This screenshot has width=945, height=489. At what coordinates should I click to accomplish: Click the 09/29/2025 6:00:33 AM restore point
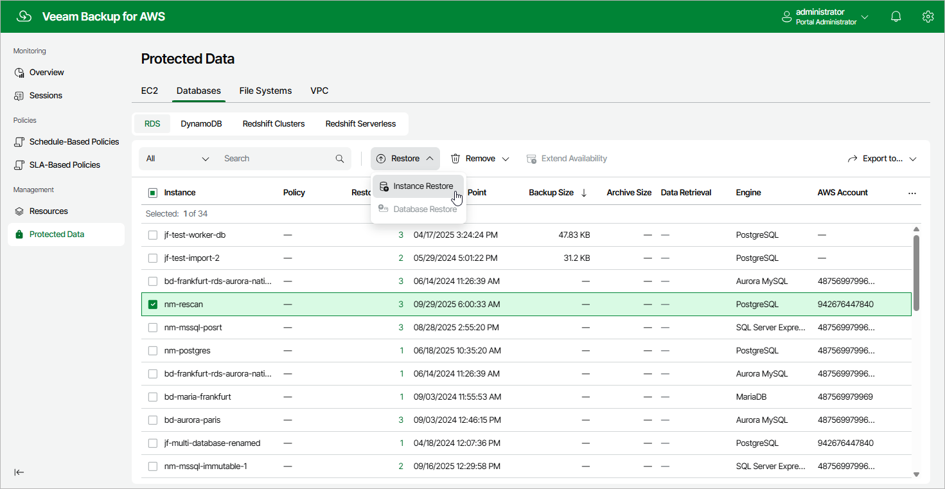pos(457,305)
